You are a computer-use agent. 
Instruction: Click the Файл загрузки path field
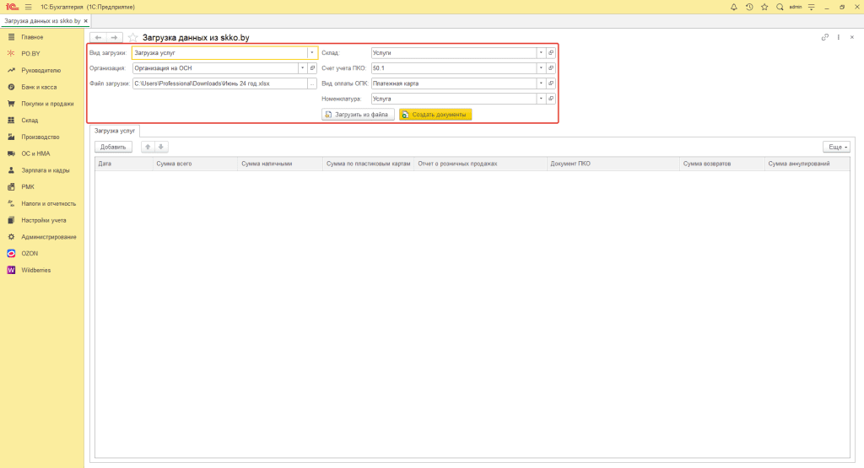(219, 83)
